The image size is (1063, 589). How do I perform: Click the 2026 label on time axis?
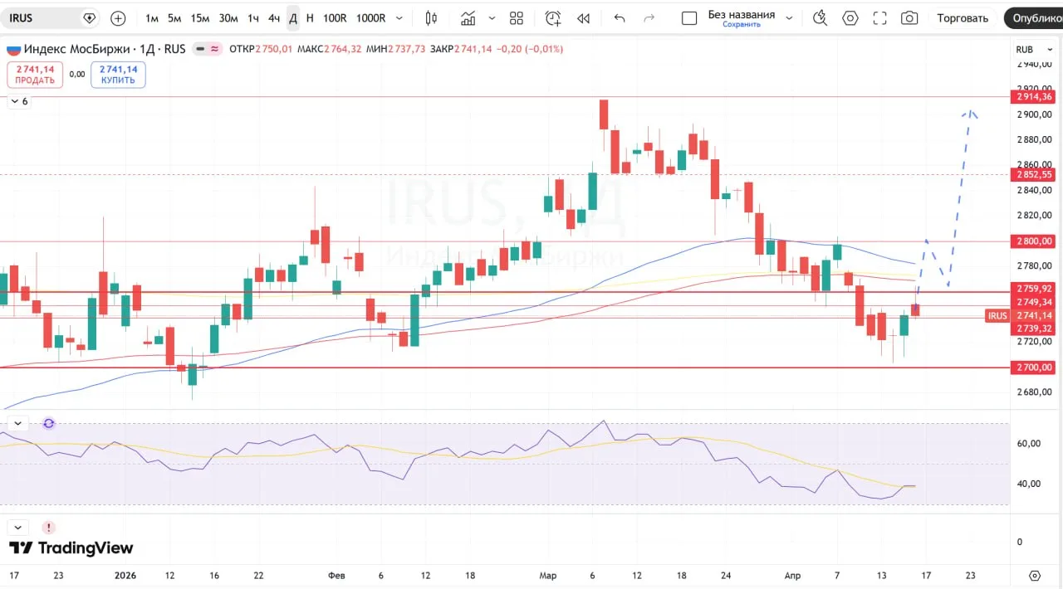pos(125,575)
